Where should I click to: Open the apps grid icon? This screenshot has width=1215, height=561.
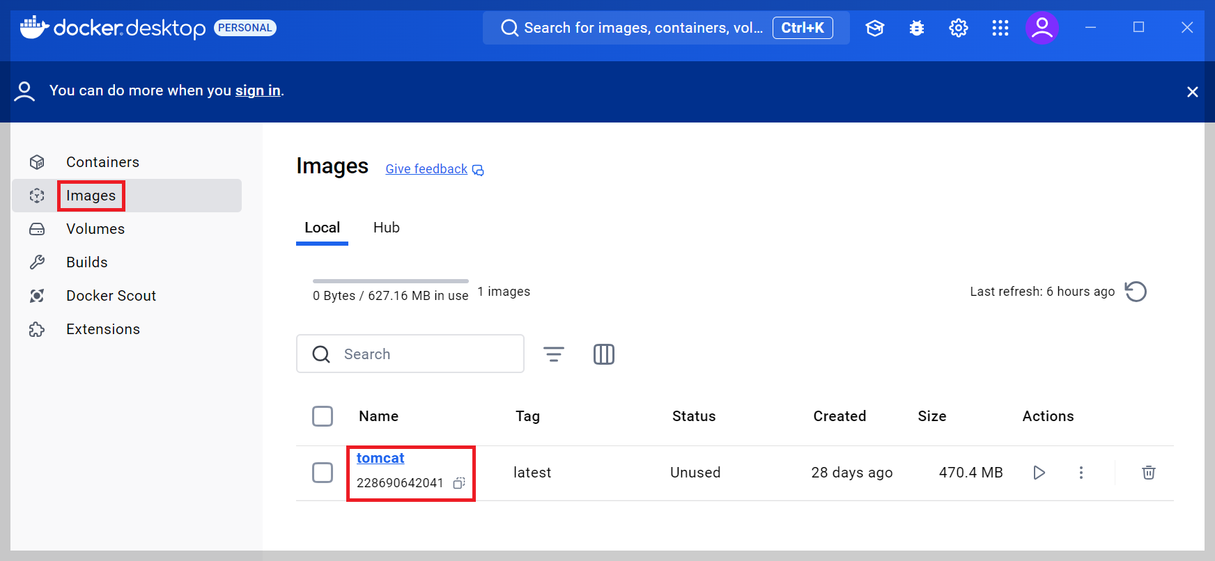1000,28
